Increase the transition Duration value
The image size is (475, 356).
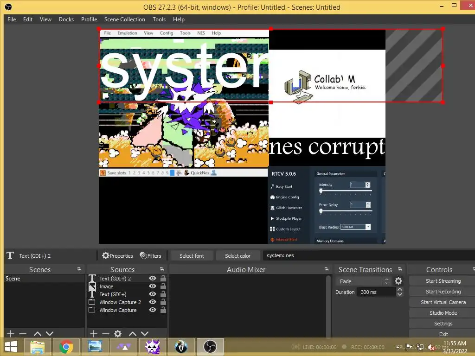400,289
